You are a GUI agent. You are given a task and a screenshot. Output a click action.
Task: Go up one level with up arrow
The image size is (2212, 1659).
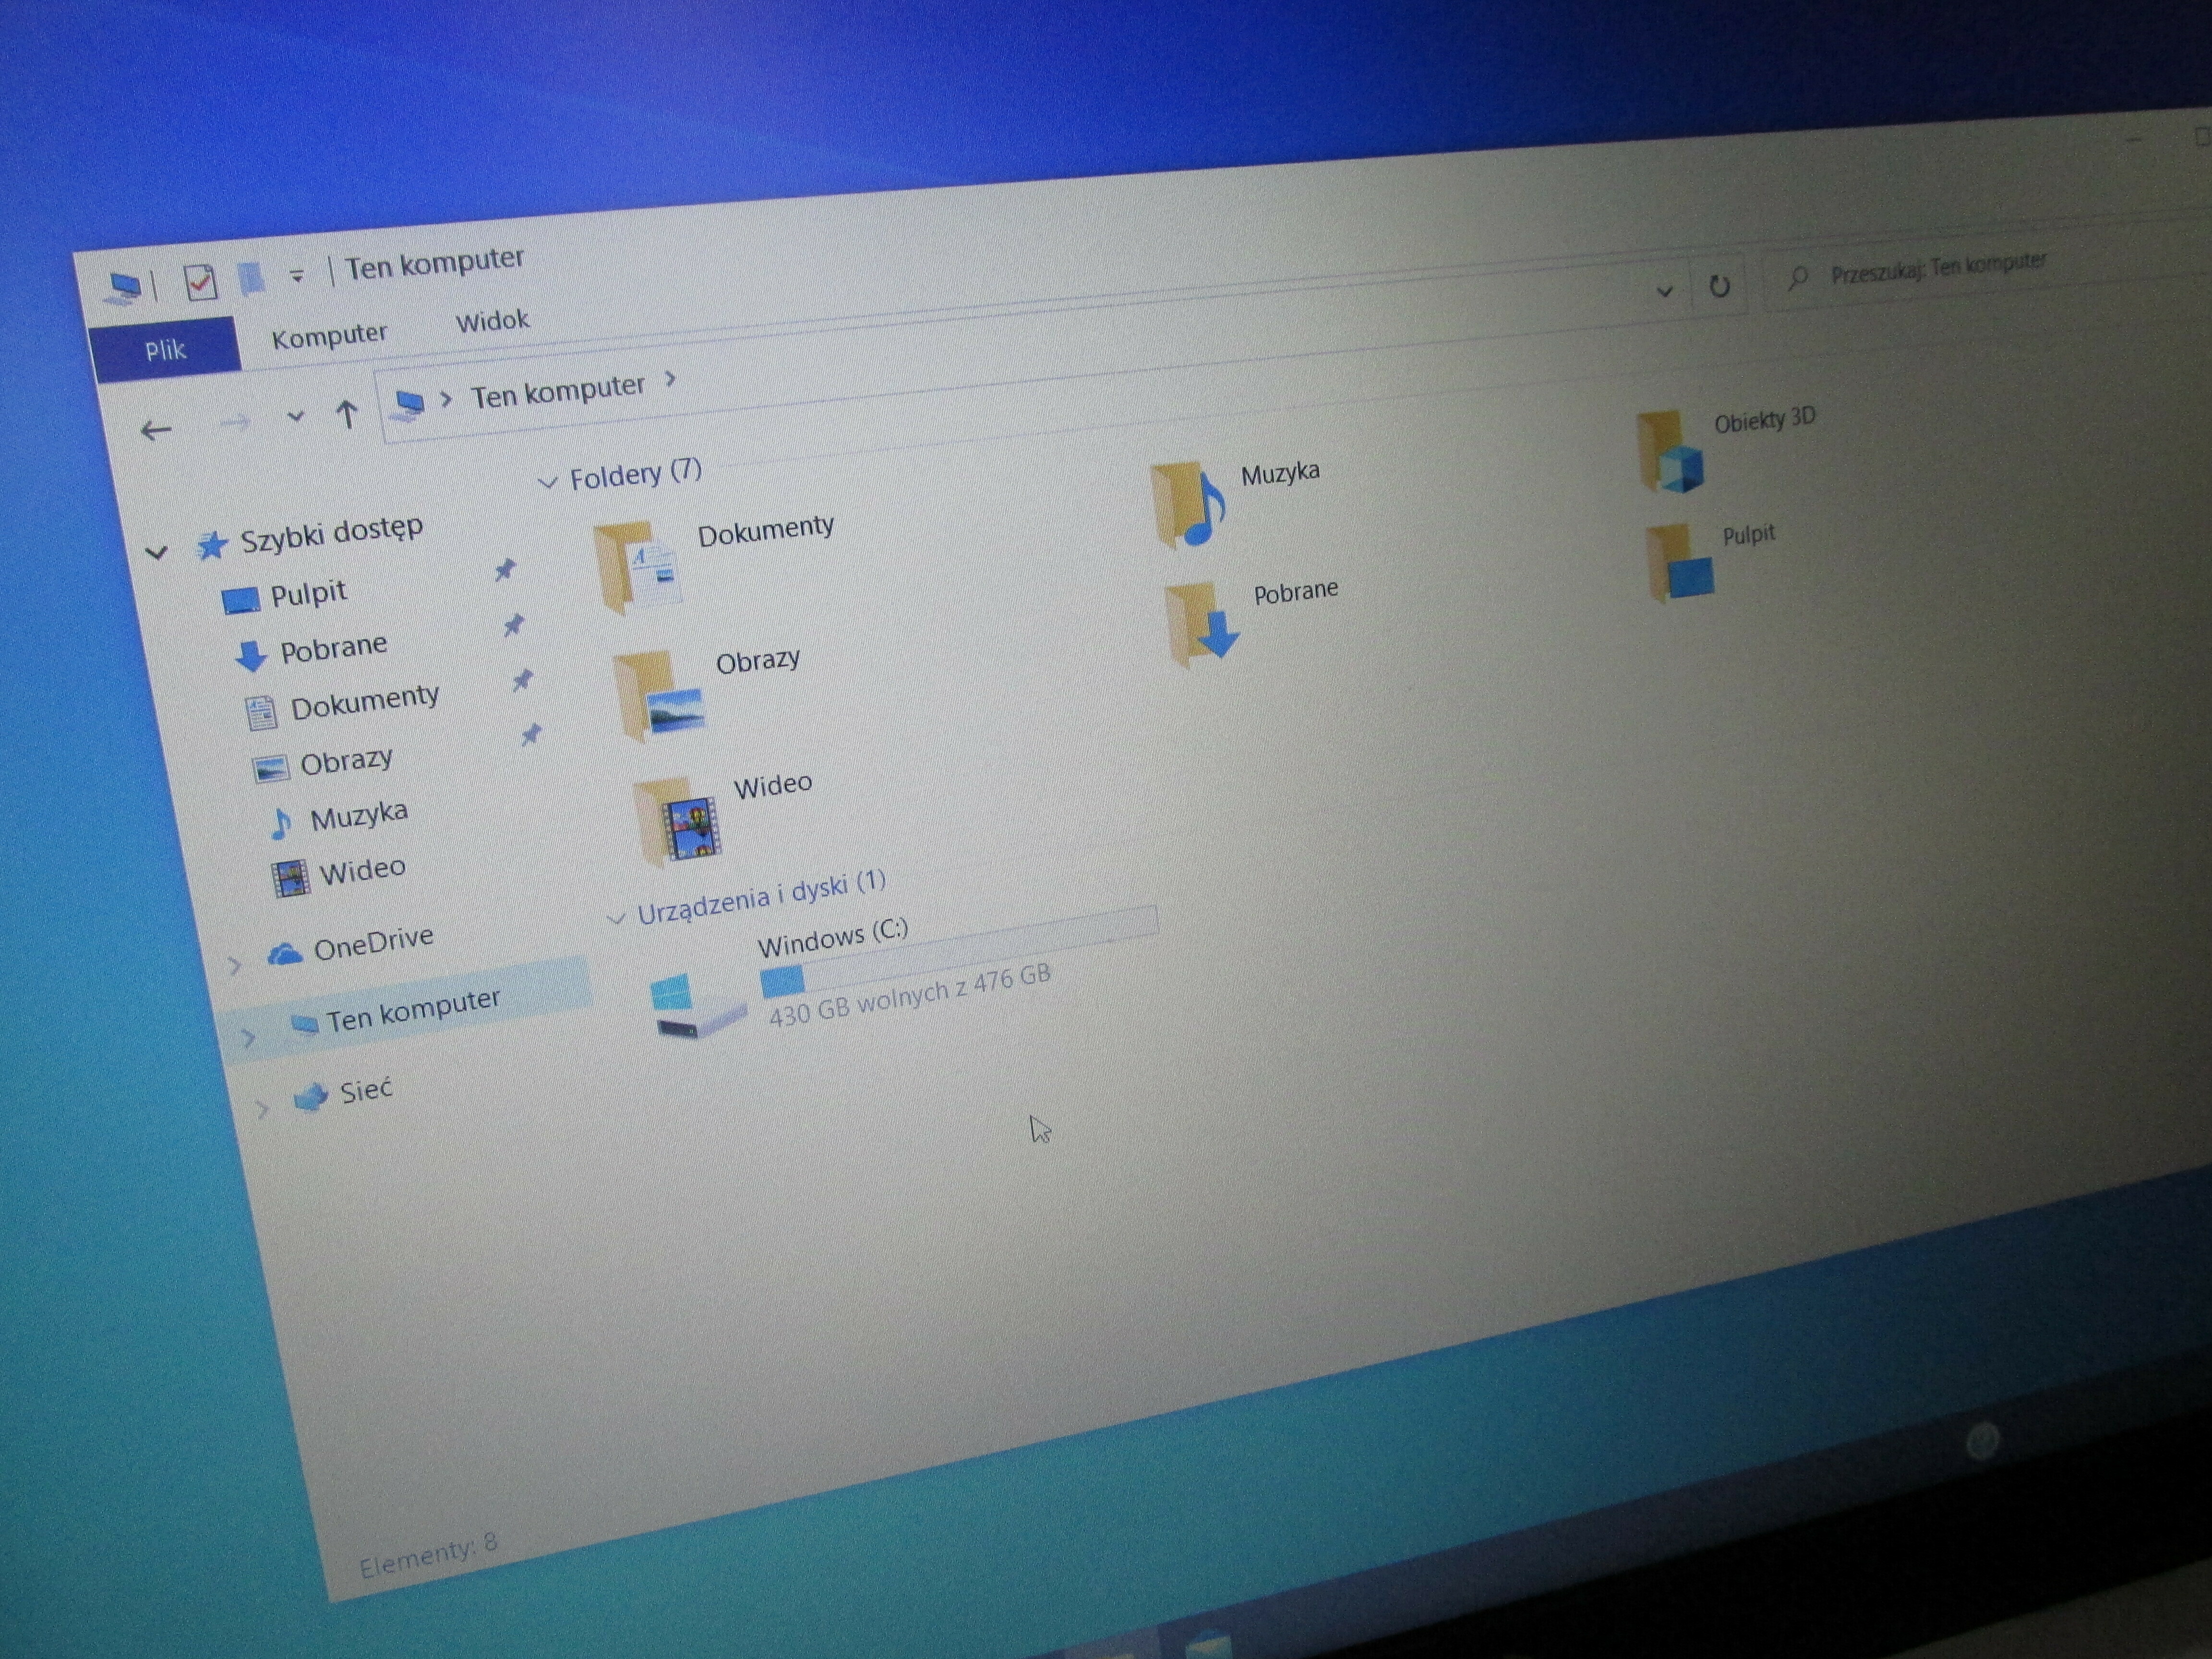347,413
